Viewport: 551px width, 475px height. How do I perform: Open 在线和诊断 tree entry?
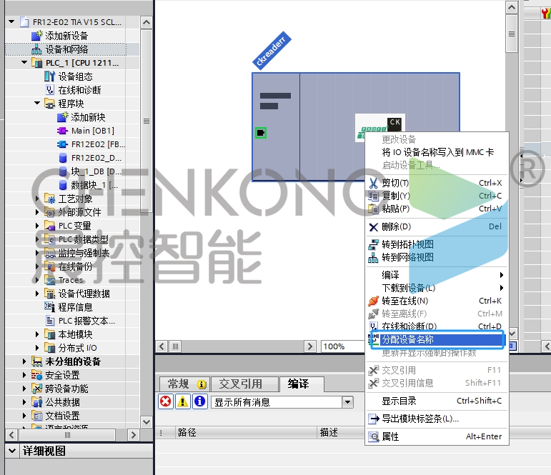[79, 90]
